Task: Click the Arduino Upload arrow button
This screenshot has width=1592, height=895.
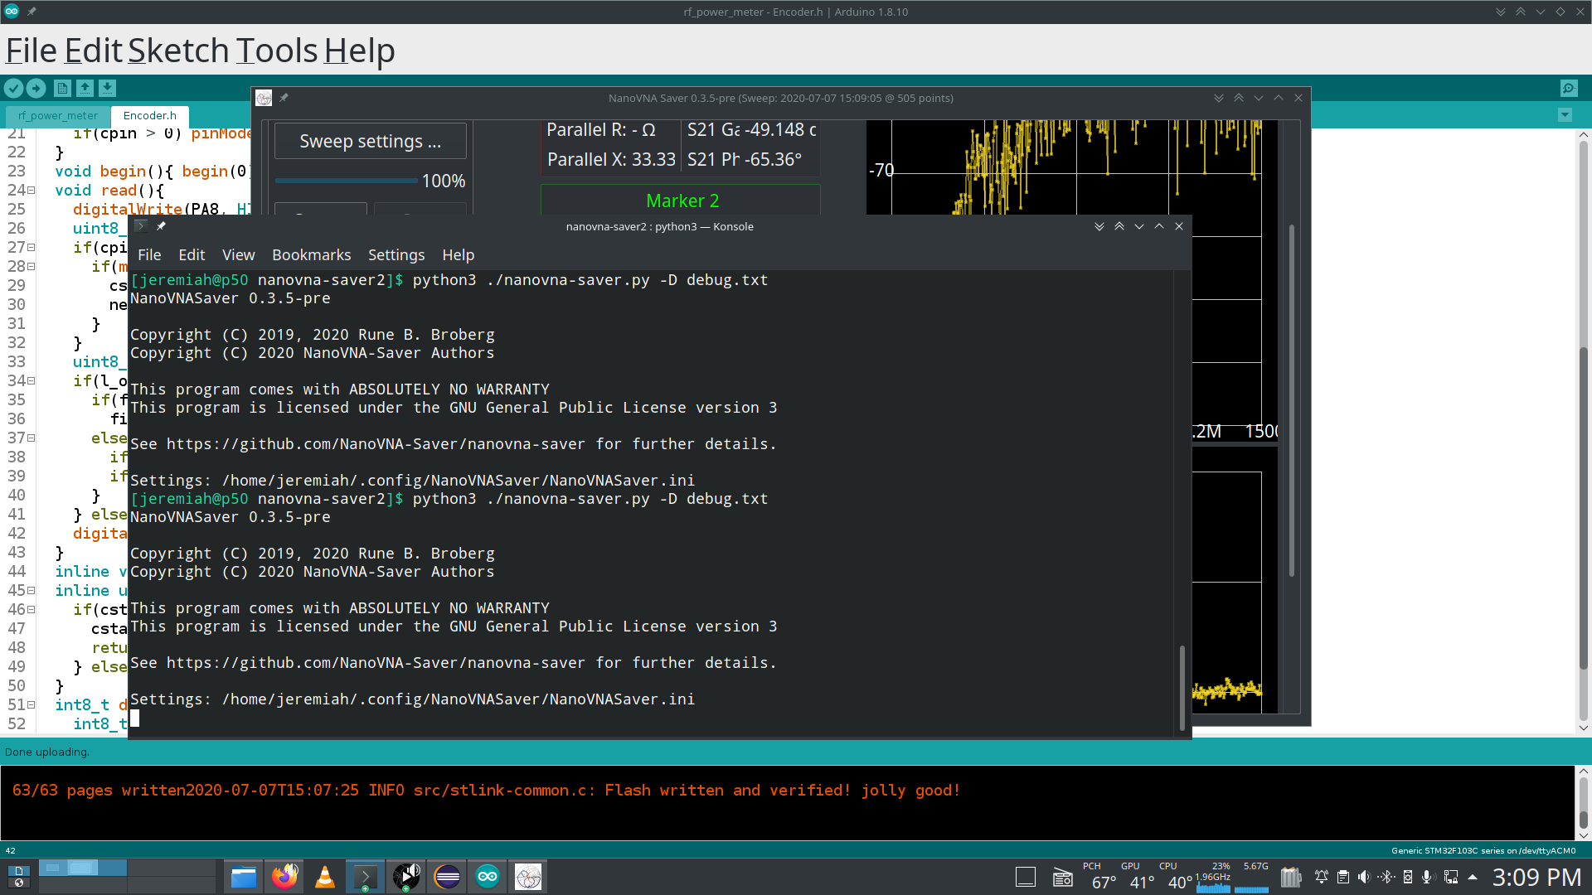Action: coord(36,88)
